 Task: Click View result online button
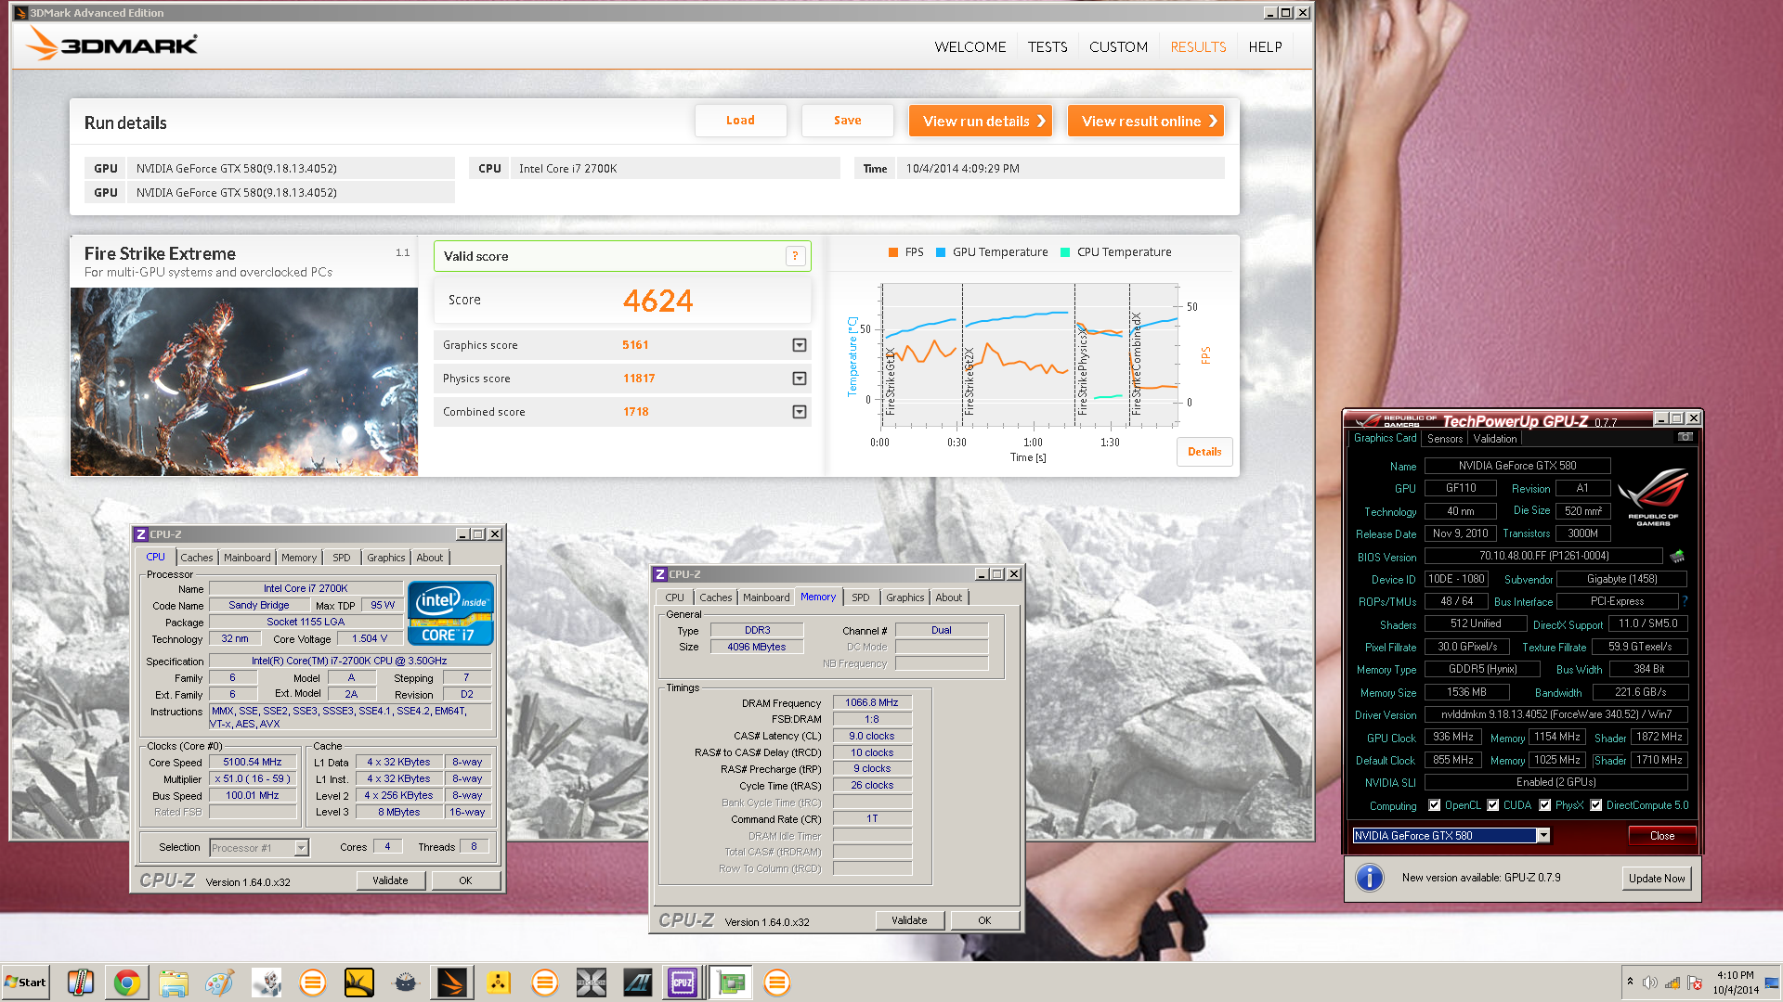1145,121
